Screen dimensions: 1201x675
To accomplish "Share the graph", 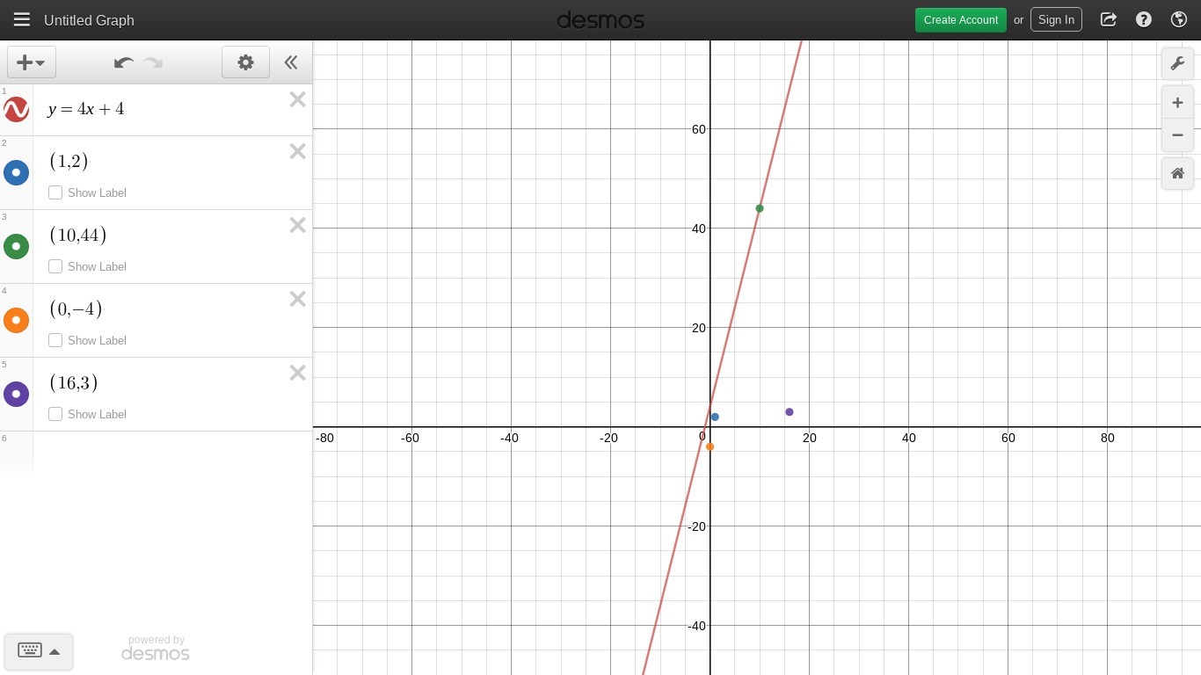I will click(x=1109, y=19).
